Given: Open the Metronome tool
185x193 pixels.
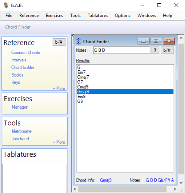Looking at the screenshot, I should point(22,131).
